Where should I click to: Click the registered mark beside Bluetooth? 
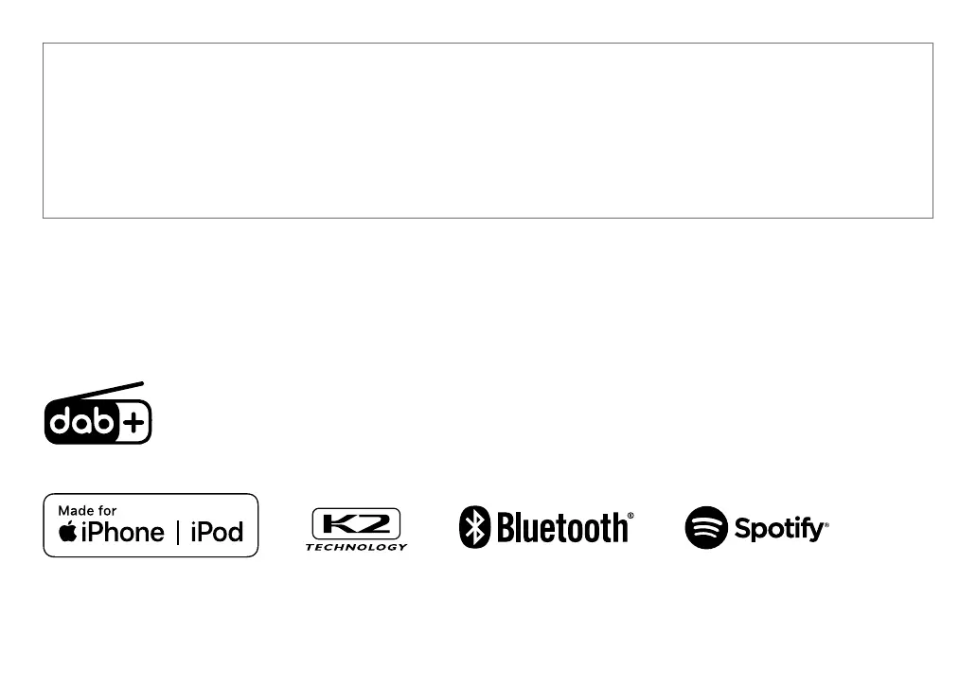tap(631, 516)
